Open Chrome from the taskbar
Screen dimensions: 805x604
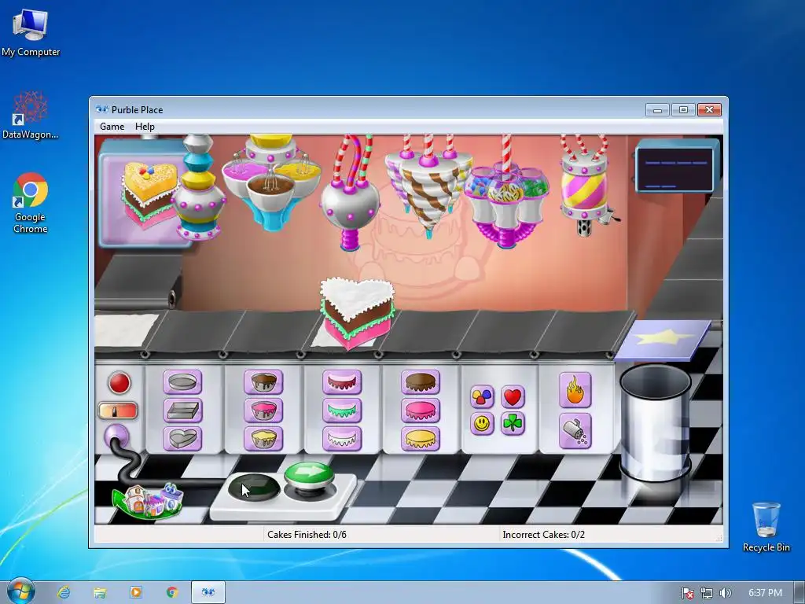(x=172, y=592)
